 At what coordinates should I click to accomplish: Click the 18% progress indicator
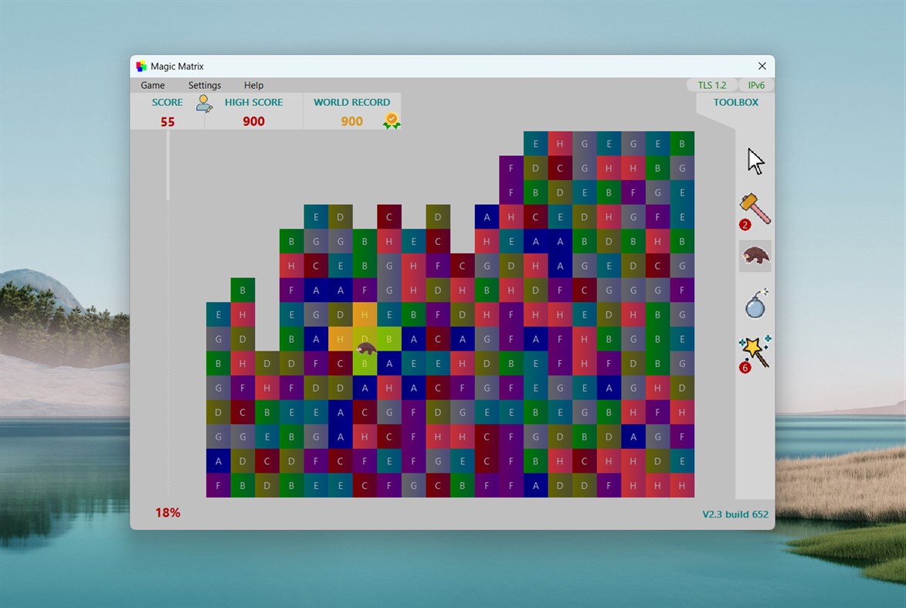pos(168,512)
